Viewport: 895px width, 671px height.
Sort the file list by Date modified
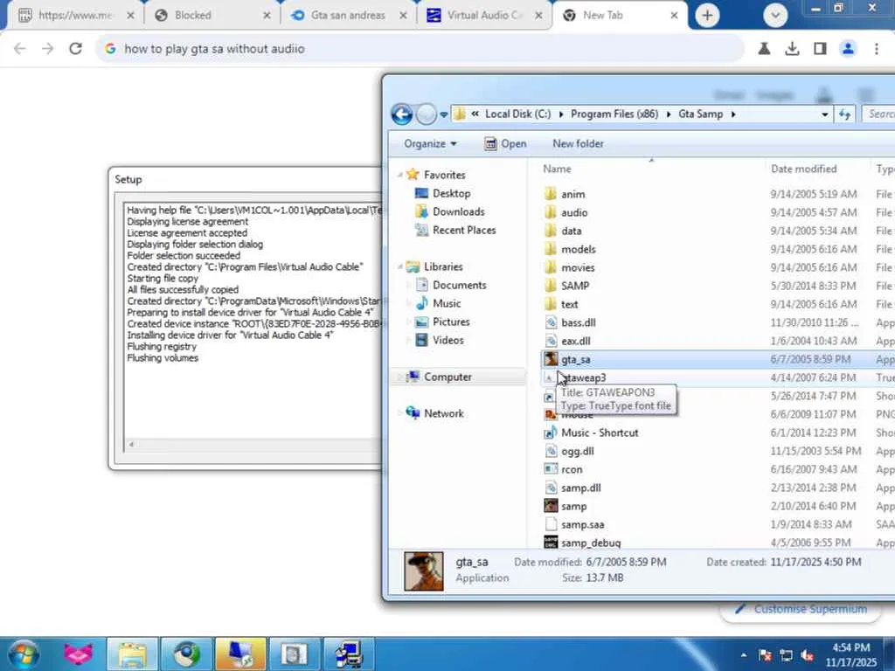tap(804, 169)
